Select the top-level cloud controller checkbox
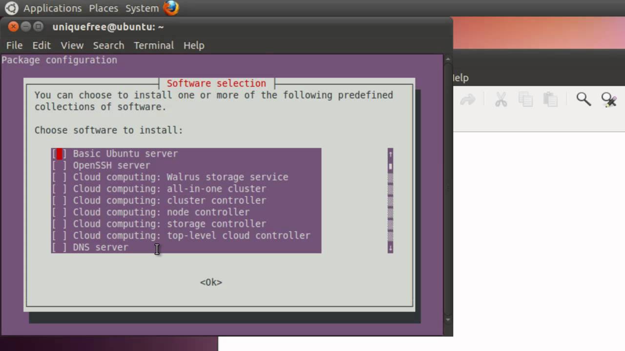 tap(59, 235)
